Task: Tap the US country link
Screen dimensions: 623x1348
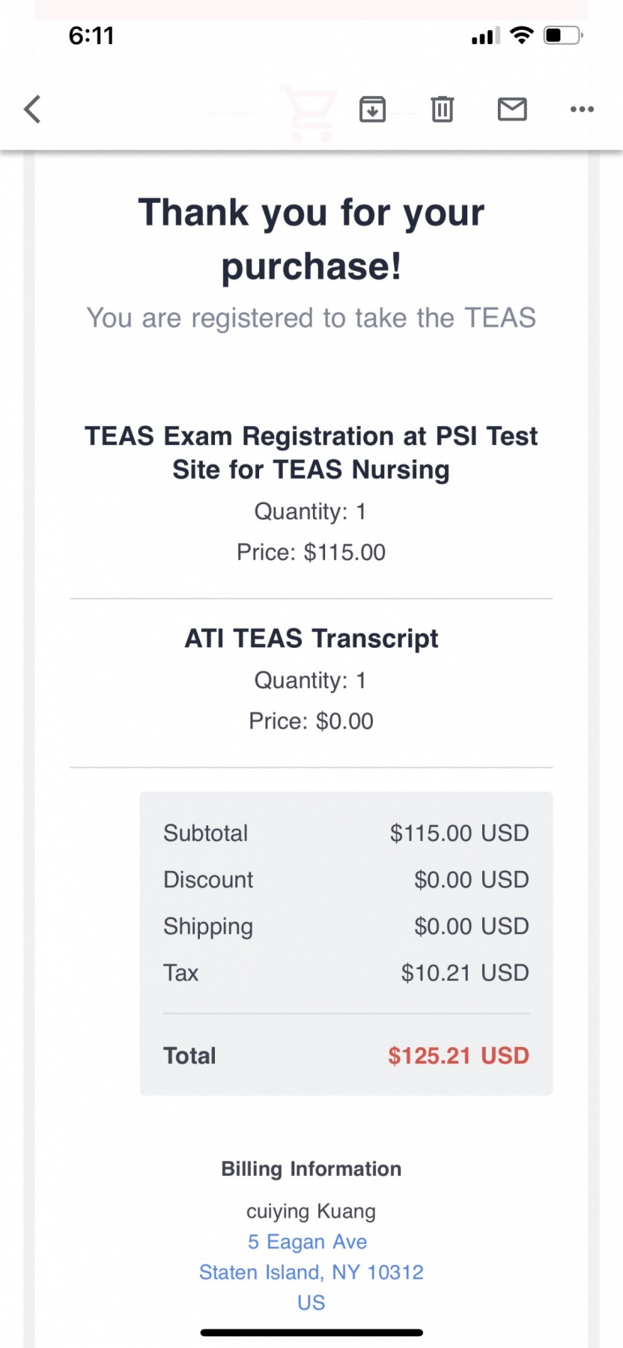Action: pos(311,1303)
